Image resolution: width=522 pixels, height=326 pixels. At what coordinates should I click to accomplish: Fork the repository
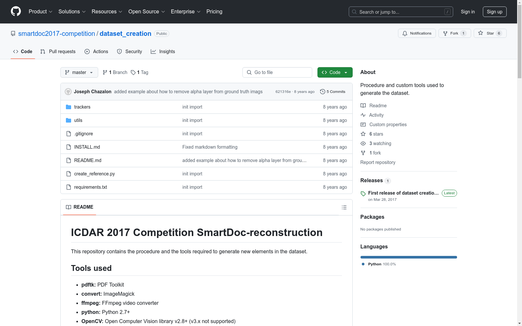[x=454, y=33]
